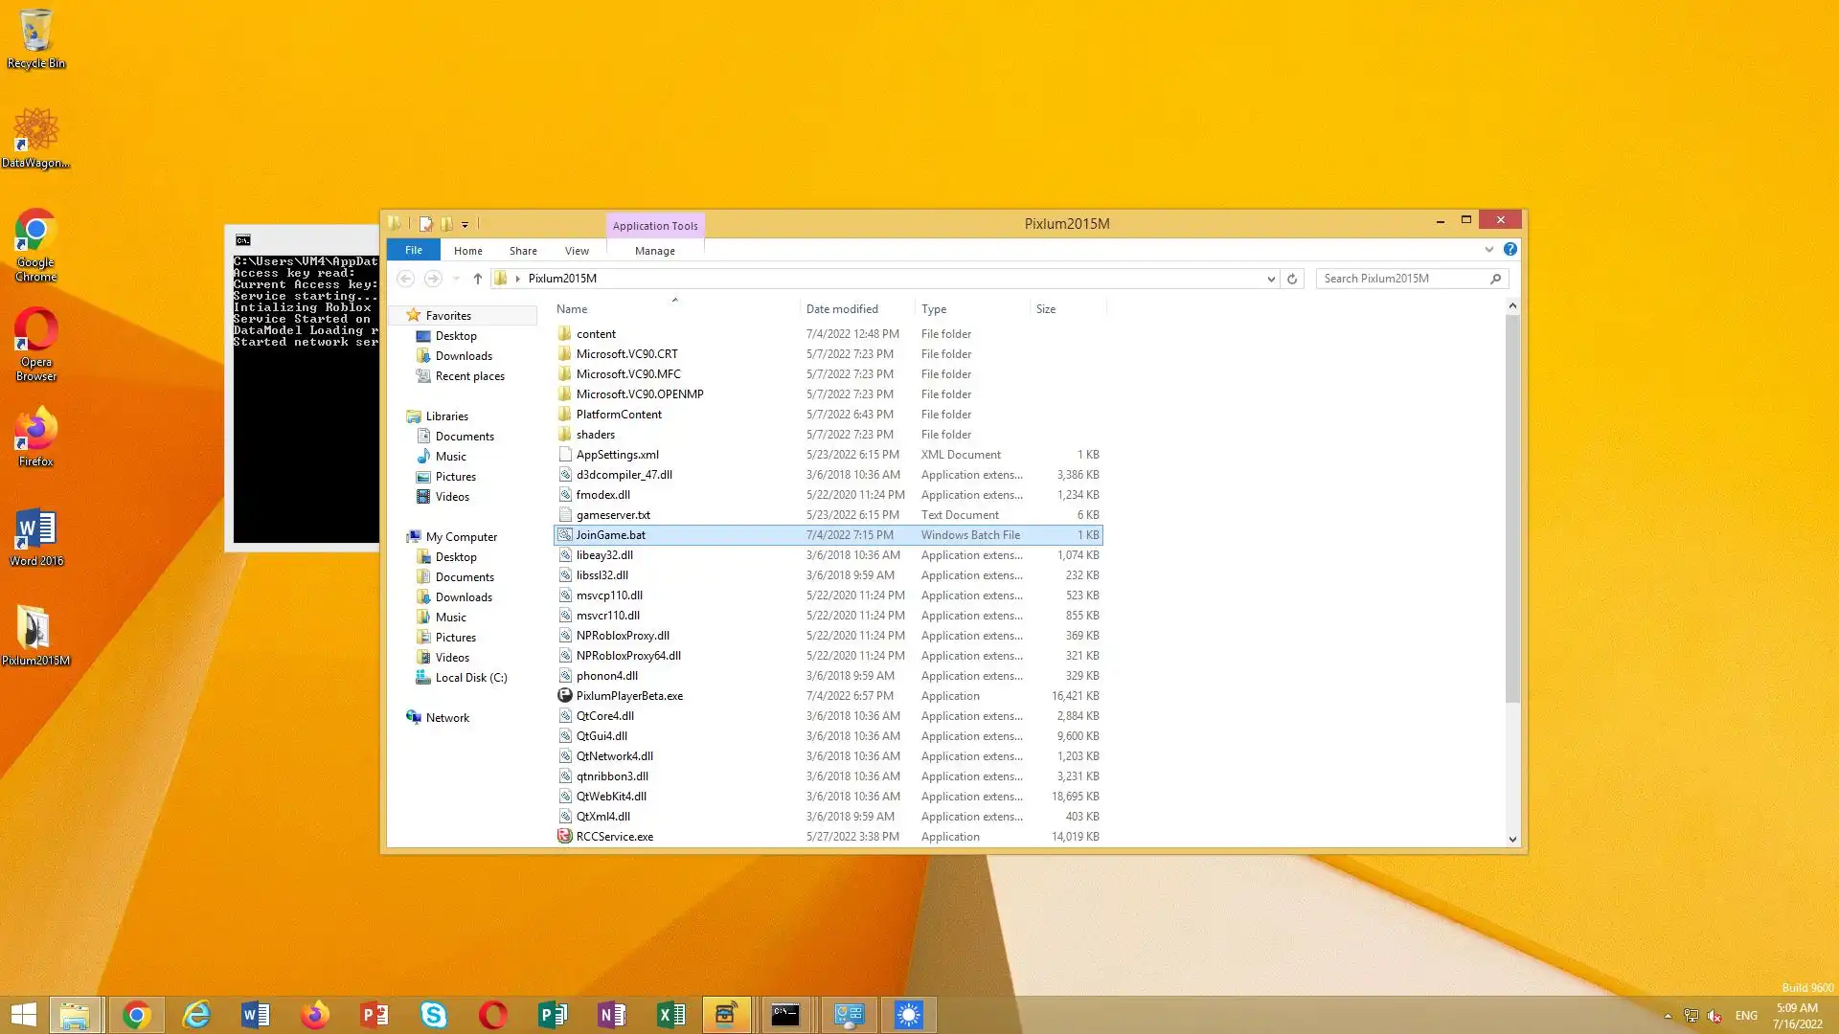
Task: Open the recent locations dropdown arrow
Action: tap(456, 279)
